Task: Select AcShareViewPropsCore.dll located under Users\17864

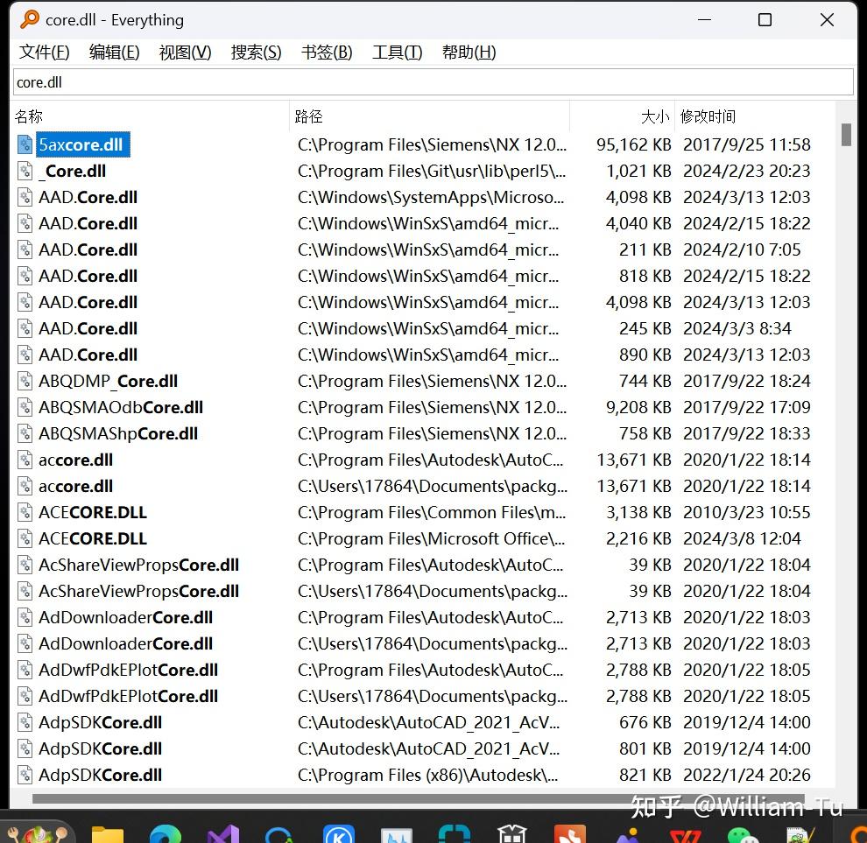Action: tap(138, 592)
